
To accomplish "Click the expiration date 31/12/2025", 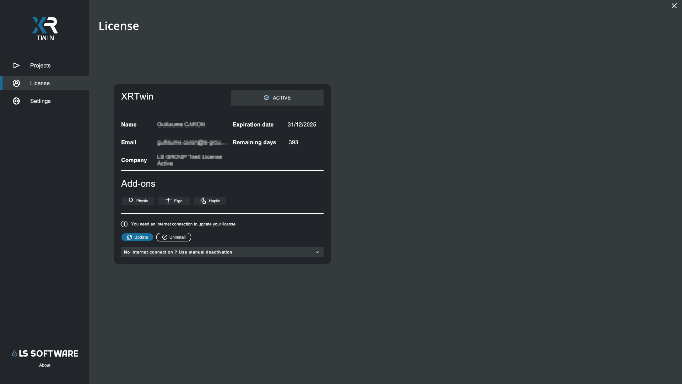I will click(x=302, y=124).
